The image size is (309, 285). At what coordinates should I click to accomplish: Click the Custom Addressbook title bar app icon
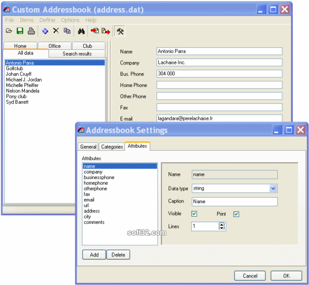click(7, 9)
